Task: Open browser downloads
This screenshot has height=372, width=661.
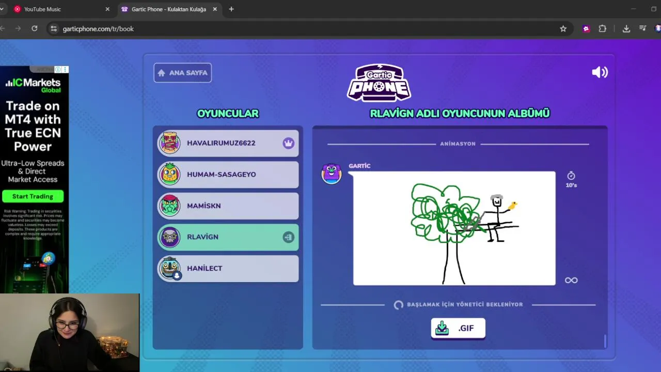Action: pyautogui.click(x=626, y=29)
